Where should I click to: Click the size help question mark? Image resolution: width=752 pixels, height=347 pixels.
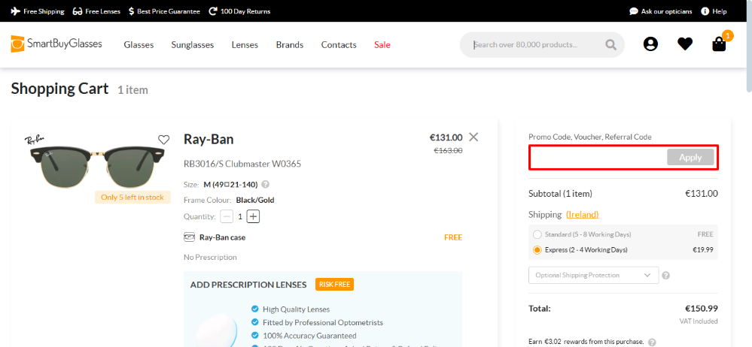pos(266,184)
